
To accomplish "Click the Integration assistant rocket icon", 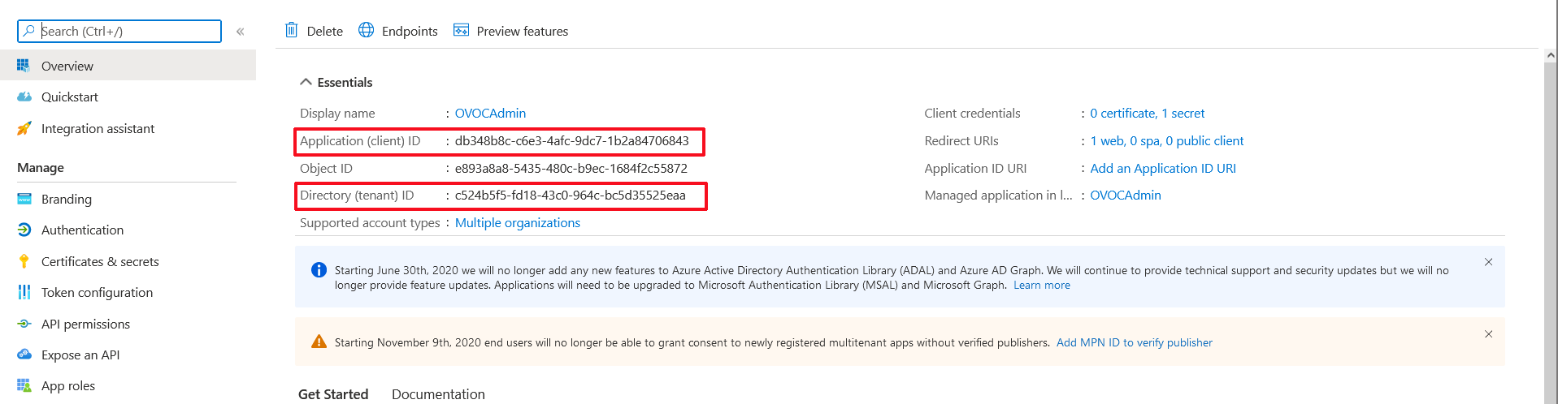I will pyautogui.click(x=24, y=129).
